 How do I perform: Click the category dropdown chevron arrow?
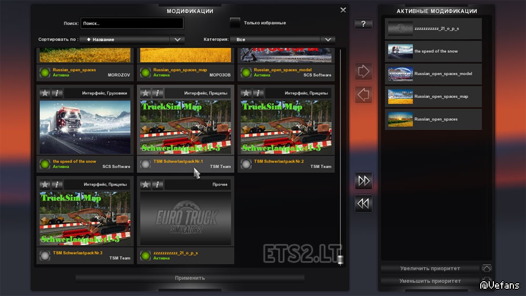[x=328, y=39]
